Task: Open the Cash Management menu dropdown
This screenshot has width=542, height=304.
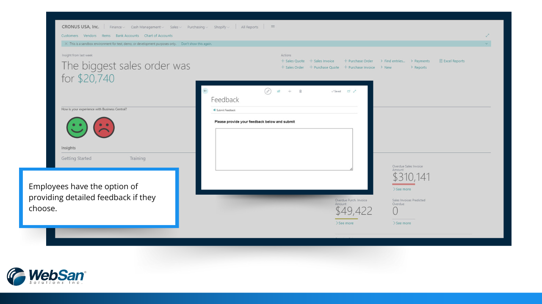Action: click(x=147, y=27)
